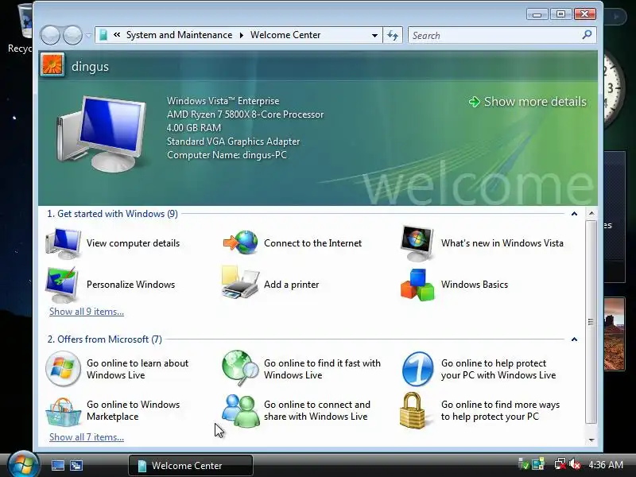The width and height of the screenshot is (636, 477).
Task: Click the double chevron in the address bar
Action: pos(117,35)
